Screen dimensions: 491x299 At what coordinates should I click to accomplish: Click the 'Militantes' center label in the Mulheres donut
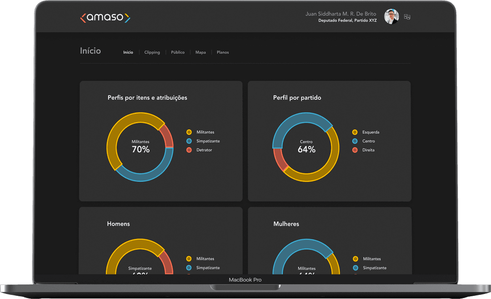pyautogui.click(x=306, y=268)
